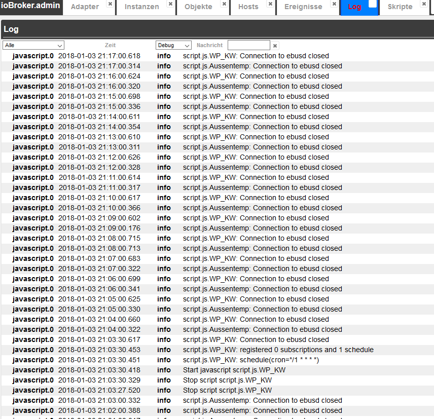Close the Ereignisse tab

(334, 4)
